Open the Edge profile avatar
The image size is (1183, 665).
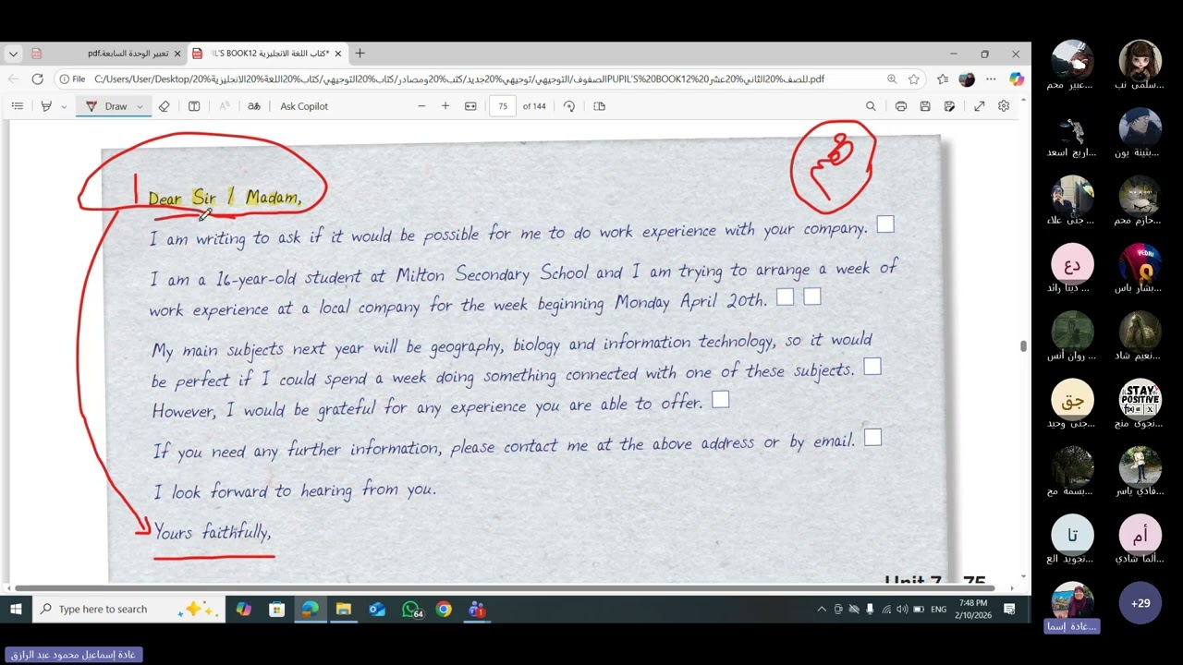[967, 79]
